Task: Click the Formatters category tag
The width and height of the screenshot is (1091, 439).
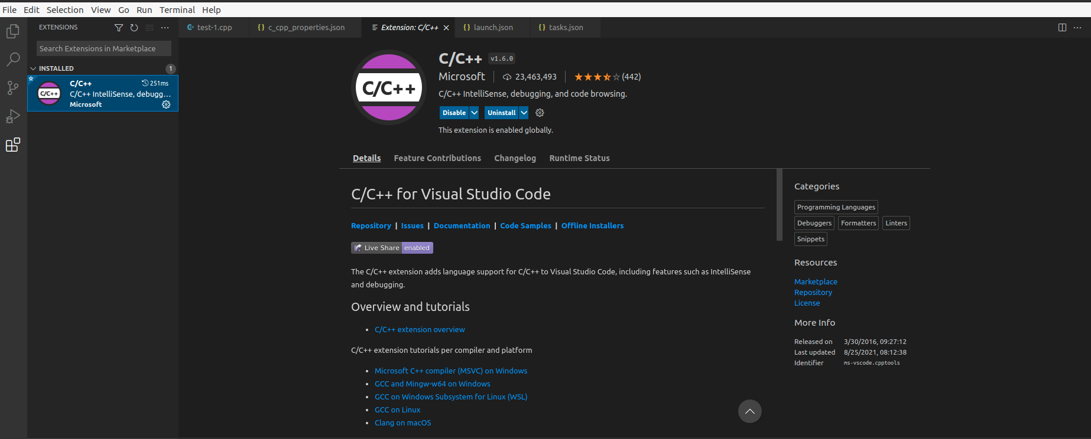Action: pos(859,223)
